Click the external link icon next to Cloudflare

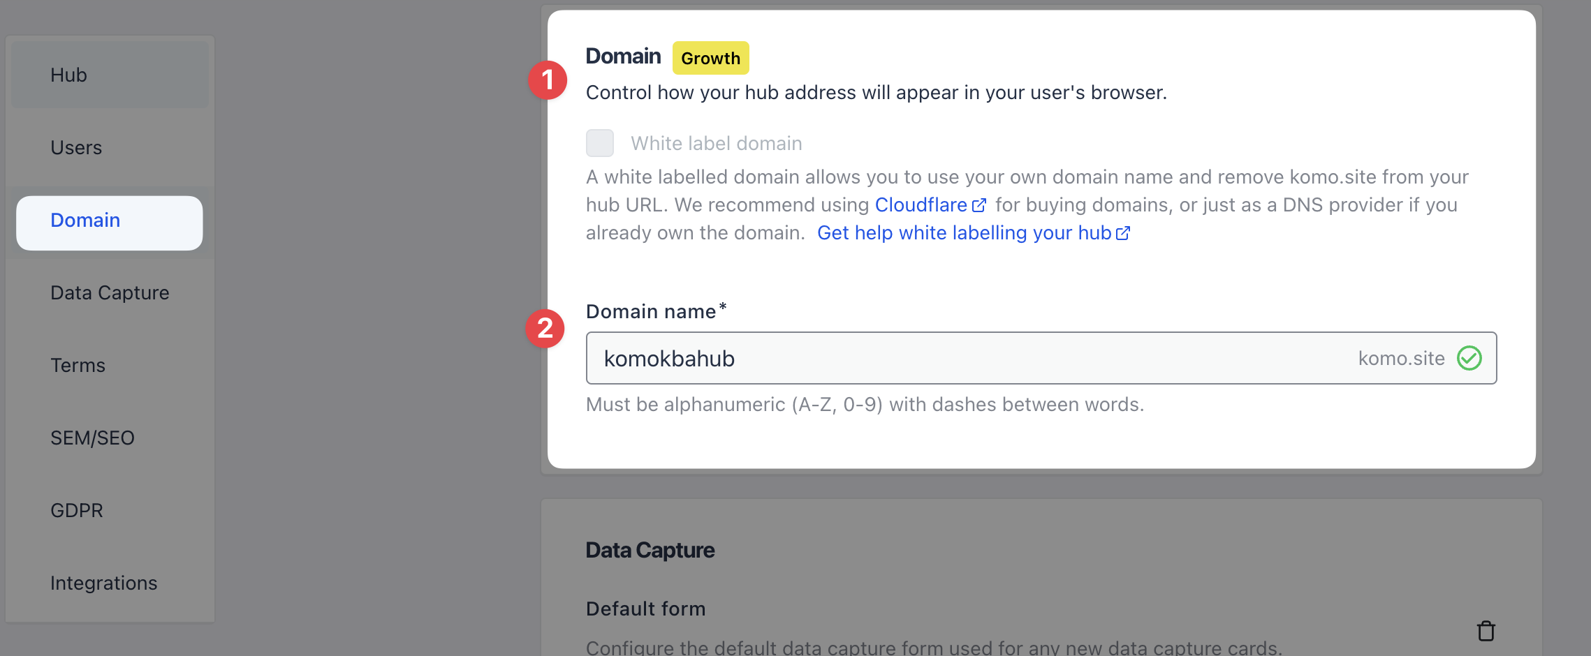pyautogui.click(x=981, y=204)
